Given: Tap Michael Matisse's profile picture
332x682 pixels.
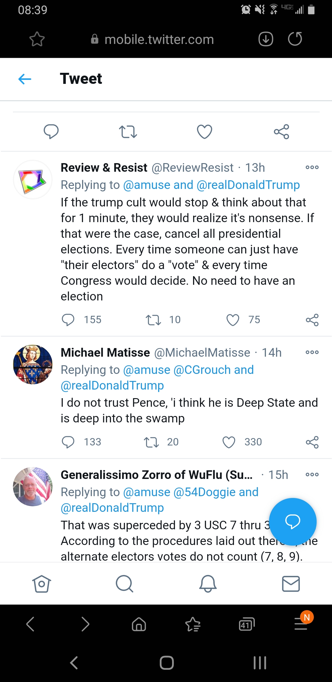Looking at the screenshot, I should [x=33, y=364].
